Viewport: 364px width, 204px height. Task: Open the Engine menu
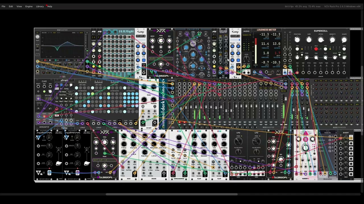pyautogui.click(x=29, y=6)
